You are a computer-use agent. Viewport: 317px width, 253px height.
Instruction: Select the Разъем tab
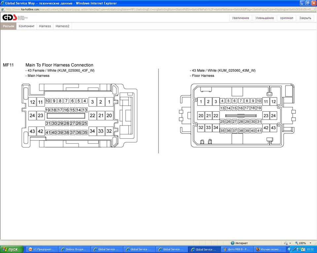[9, 26]
